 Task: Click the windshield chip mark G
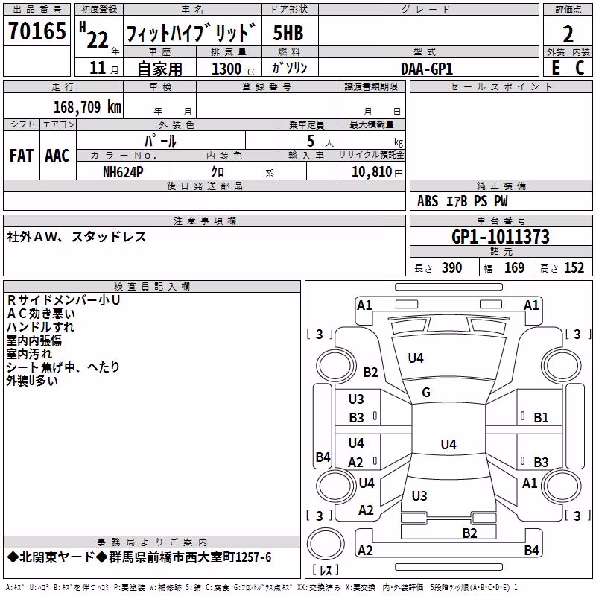tap(426, 393)
